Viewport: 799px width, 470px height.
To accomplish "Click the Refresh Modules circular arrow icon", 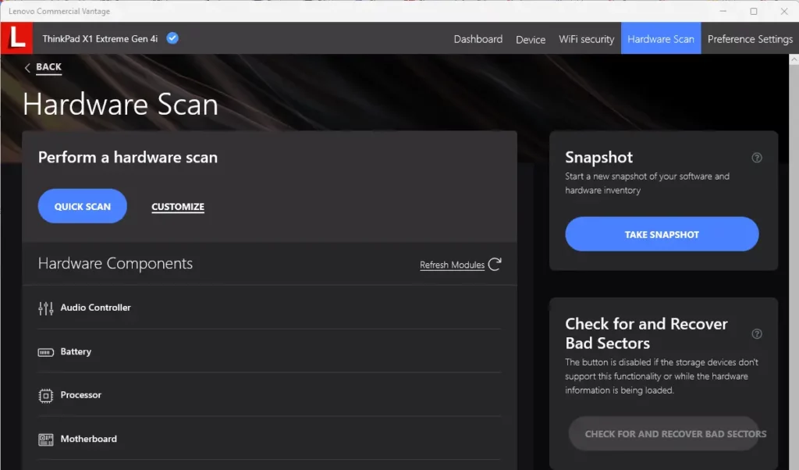I will (495, 264).
